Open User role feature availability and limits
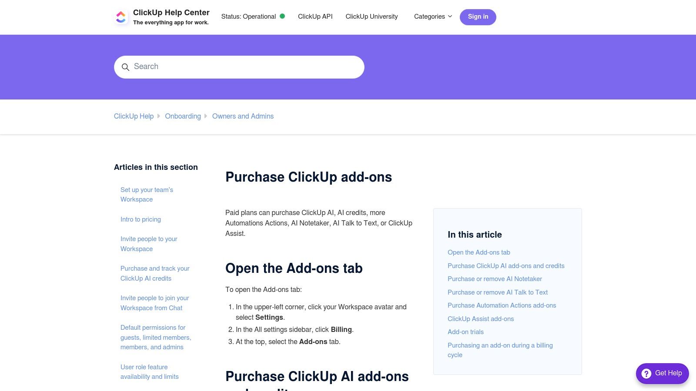 tap(150, 372)
